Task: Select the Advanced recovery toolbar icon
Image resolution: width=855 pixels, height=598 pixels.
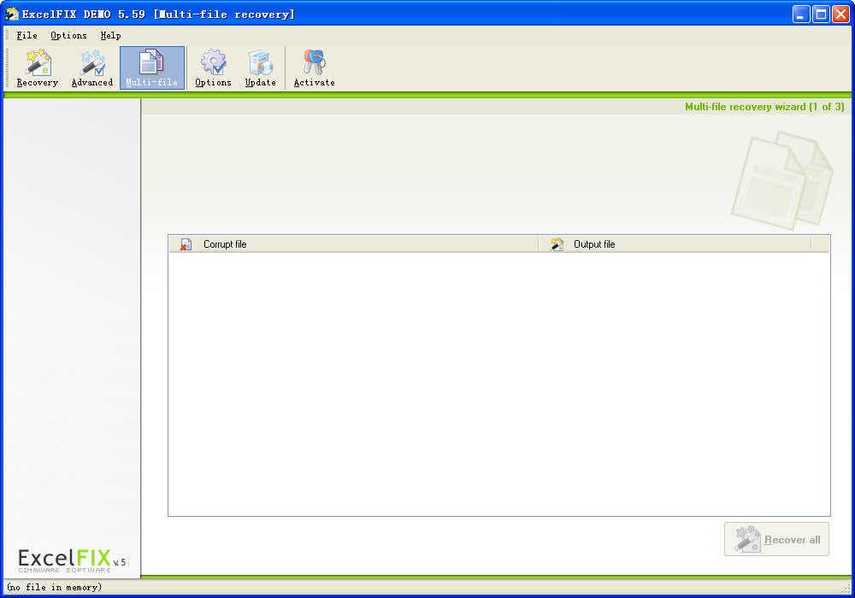Action: tap(92, 68)
